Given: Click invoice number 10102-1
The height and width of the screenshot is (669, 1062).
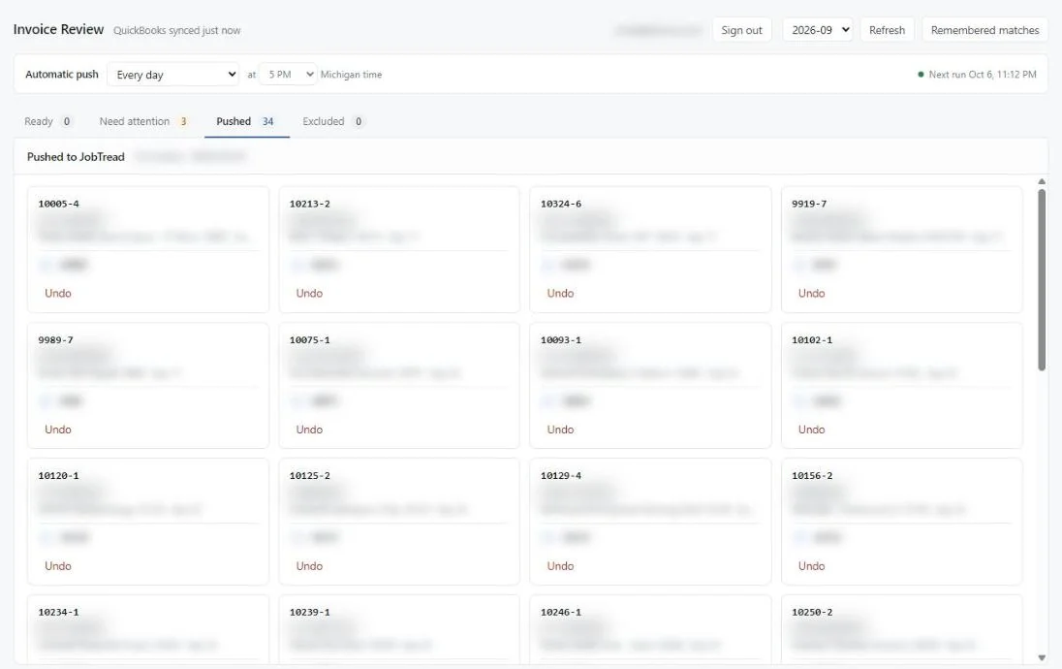Looking at the screenshot, I should (812, 339).
